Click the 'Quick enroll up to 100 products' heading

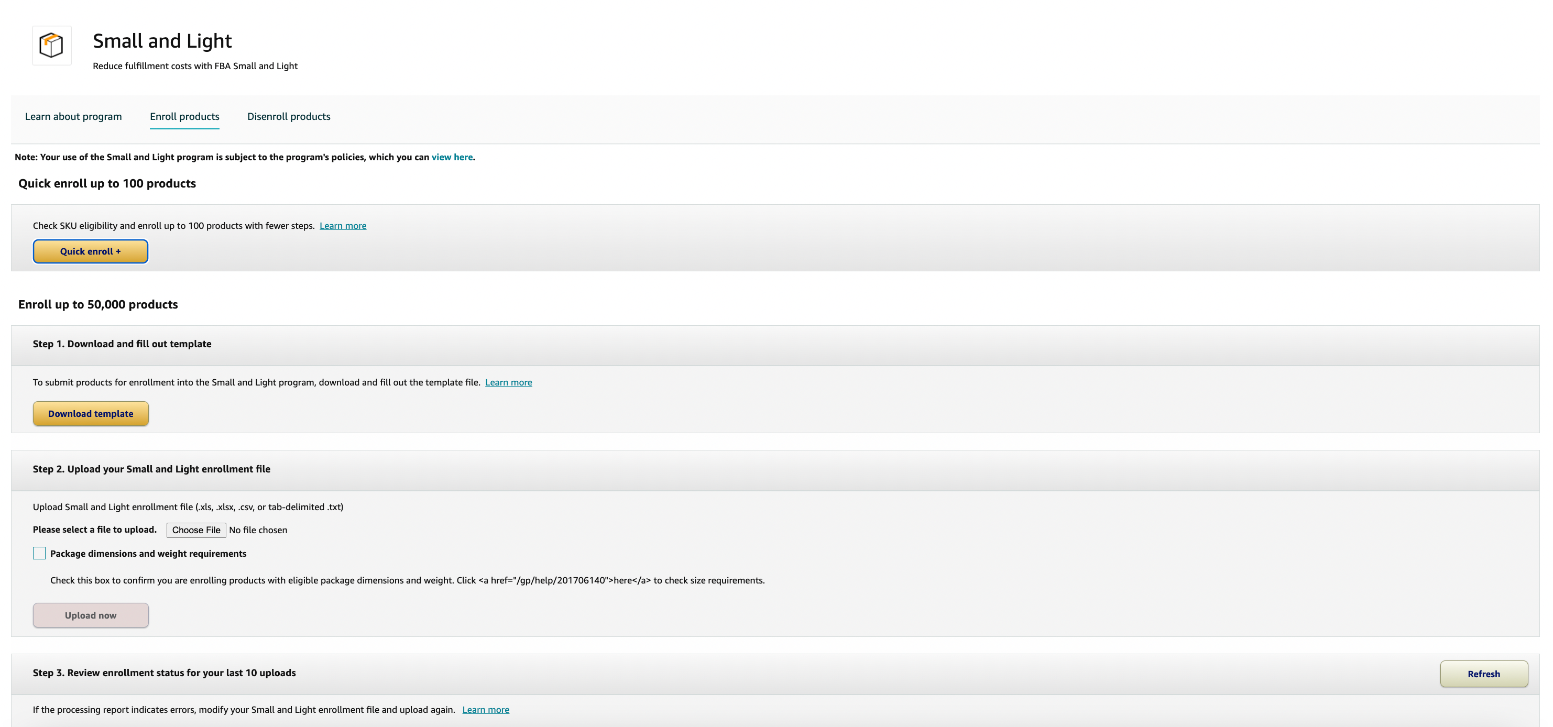click(107, 183)
